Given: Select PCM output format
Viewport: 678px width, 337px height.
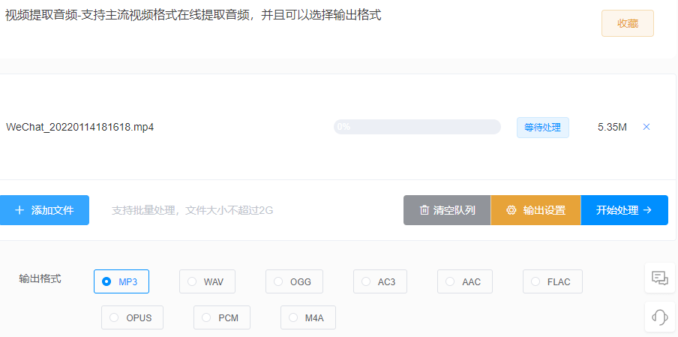Looking at the screenshot, I should pyautogui.click(x=206, y=317).
